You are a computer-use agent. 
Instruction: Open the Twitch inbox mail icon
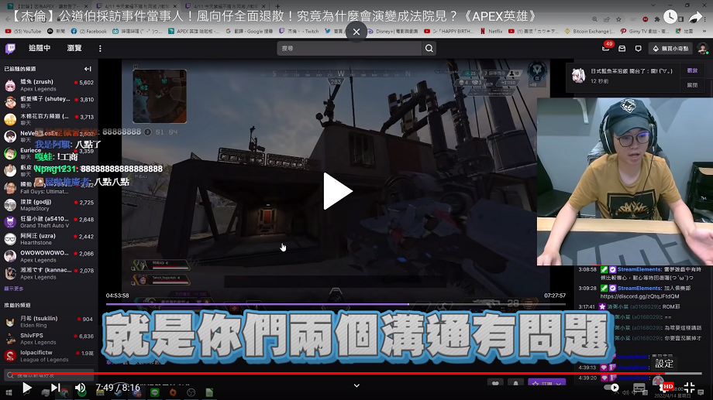pos(622,48)
